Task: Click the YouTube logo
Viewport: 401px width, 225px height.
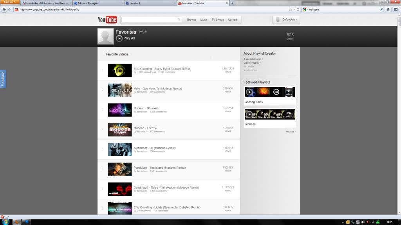Action: point(107,20)
